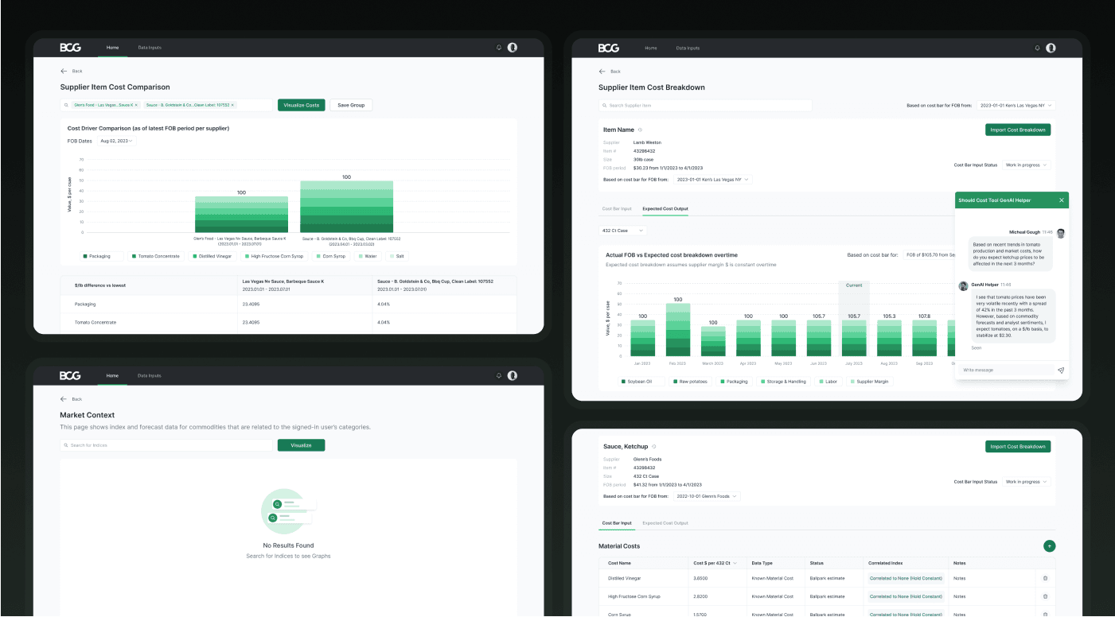Click the magnifier in Search Supplier Item field
1115x617 pixels.
[605, 106]
